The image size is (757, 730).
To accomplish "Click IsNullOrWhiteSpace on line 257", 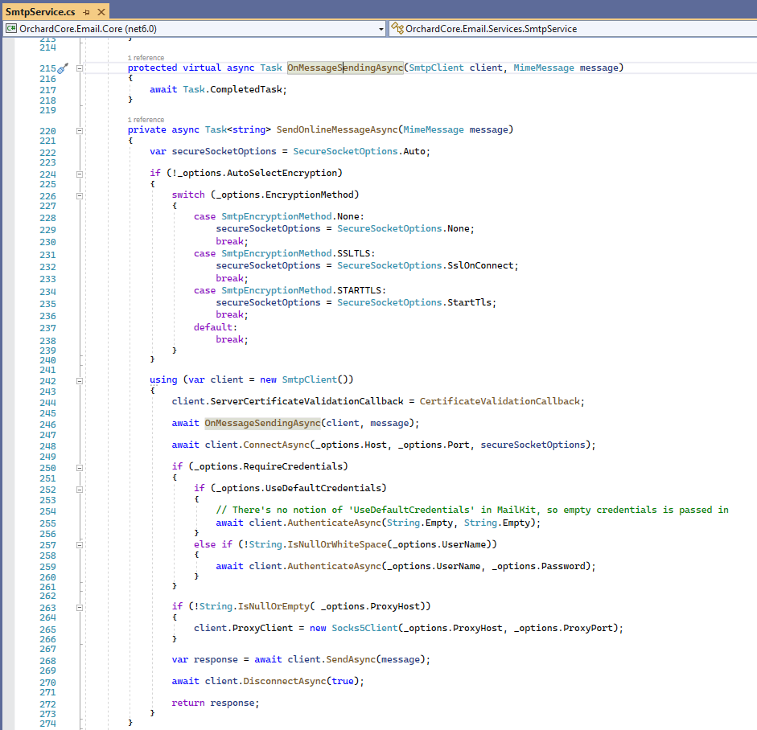I will (x=337, y=545).
